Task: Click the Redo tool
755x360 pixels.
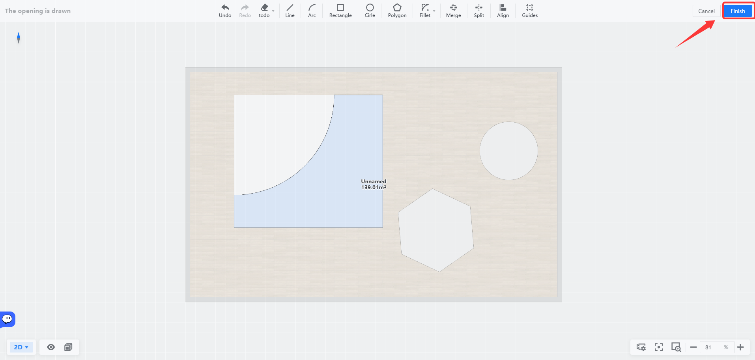Action: pyautogui.click(x=245, y=11)
